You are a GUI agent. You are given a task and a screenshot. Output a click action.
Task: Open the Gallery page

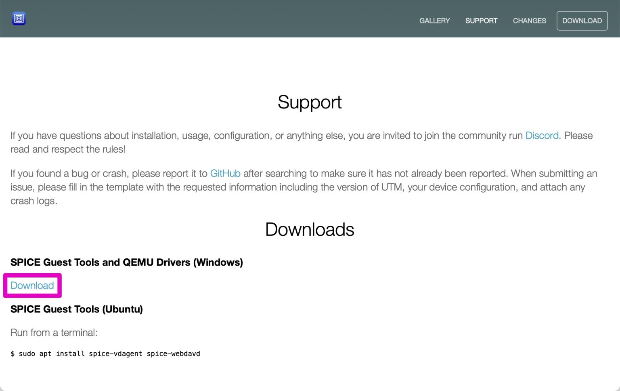click(434, 21)
